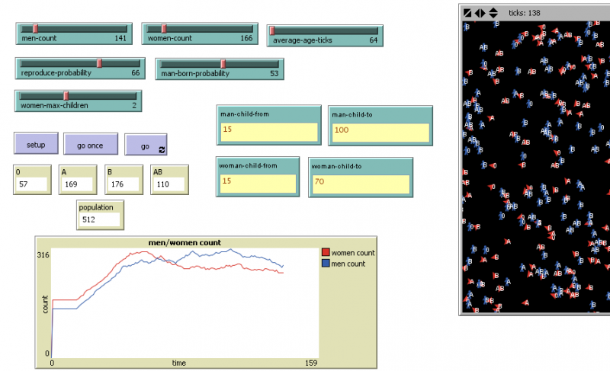Screen dimensions: 610x371
Task: Click the average-age-ticks slider handle
Action: click(272, 30)
